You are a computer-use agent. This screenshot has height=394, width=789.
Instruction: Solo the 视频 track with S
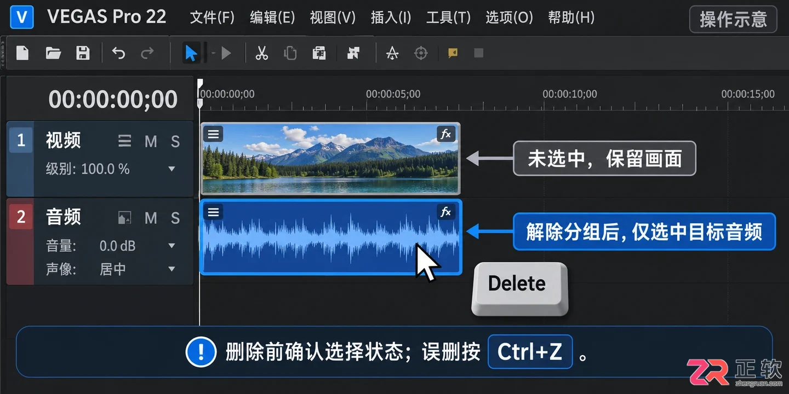click(175, 142)
